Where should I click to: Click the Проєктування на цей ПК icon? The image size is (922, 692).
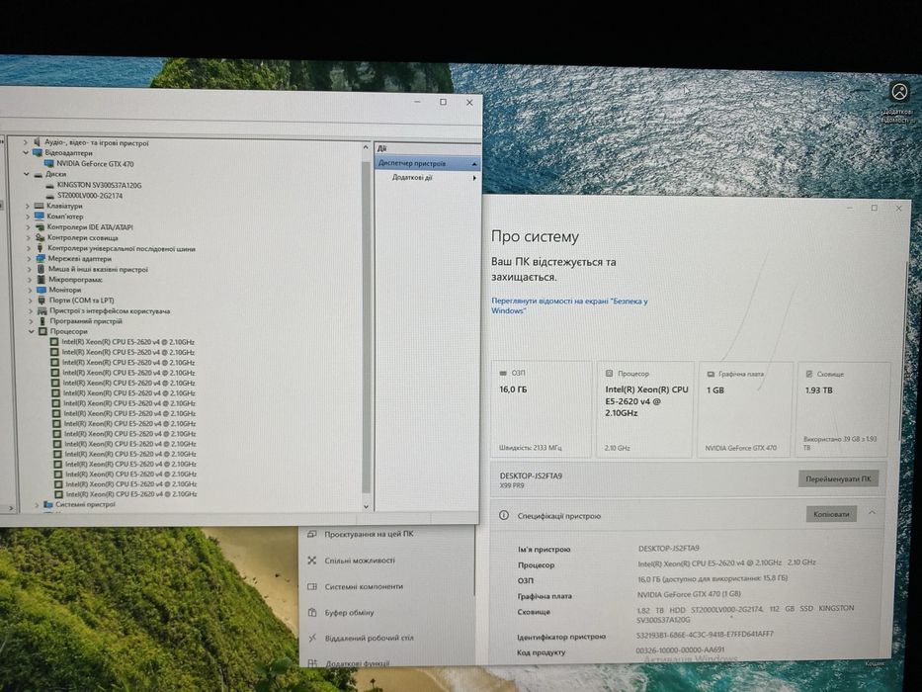pos(312,534)
